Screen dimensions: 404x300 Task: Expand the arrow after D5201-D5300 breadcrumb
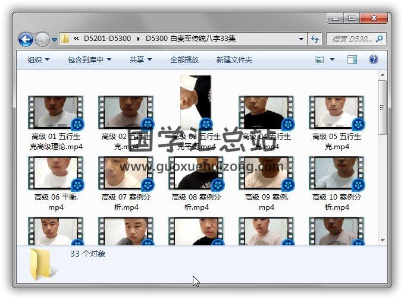point(139,39)
